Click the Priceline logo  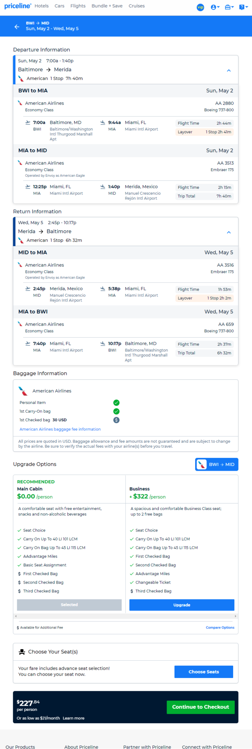18,6
